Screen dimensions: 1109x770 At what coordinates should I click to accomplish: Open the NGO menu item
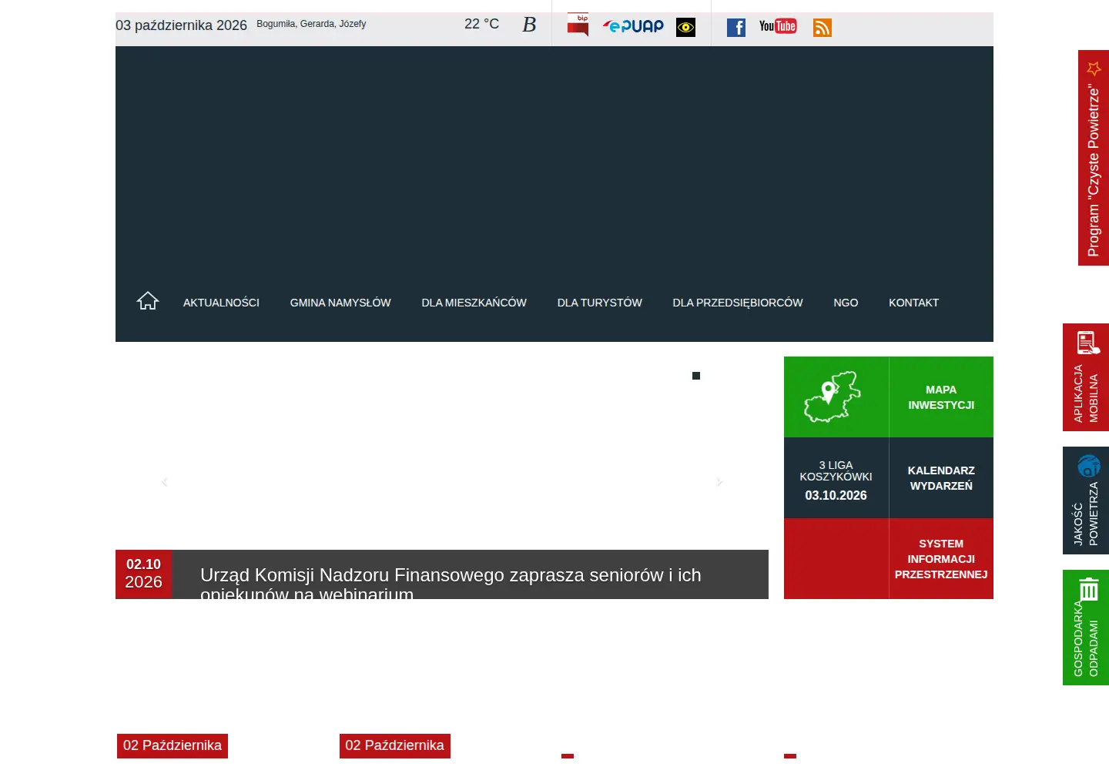coord(846,303)
